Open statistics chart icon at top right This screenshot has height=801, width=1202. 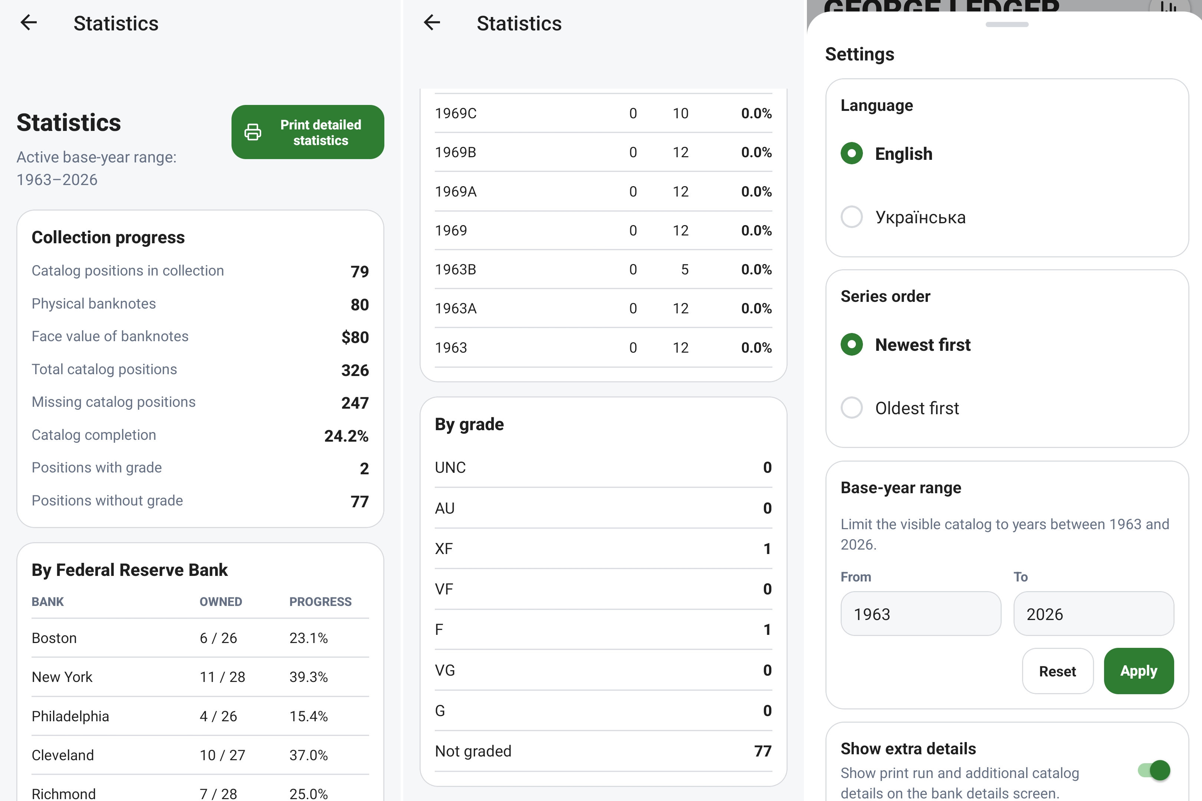1168,7
